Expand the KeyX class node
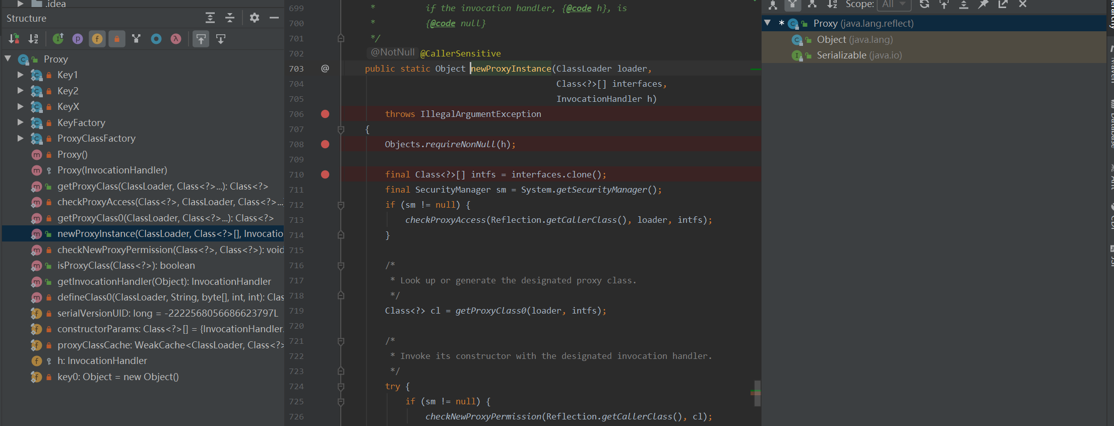This screenshot has width=1114, height=426. (20, 106)
